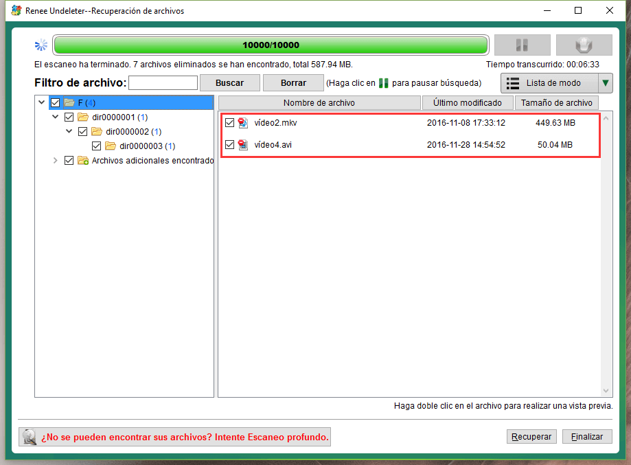Toggle the F drive checkbox

(x=55, y=102)
